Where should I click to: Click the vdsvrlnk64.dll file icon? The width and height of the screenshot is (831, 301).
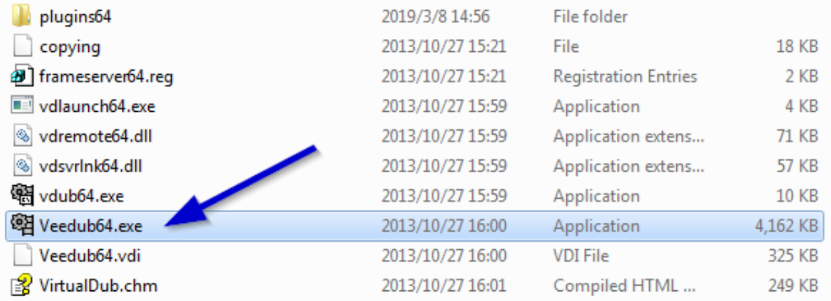coord(22,166)
